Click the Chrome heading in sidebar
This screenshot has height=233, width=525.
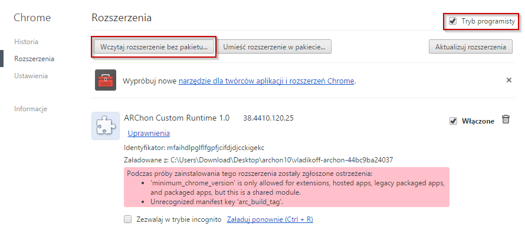pos(32,18)
